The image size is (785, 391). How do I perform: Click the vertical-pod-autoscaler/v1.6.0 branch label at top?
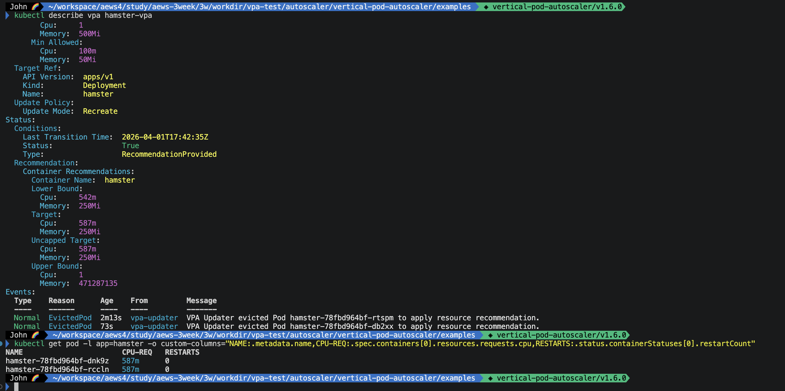pyautogui.click(x=557, y=6)
